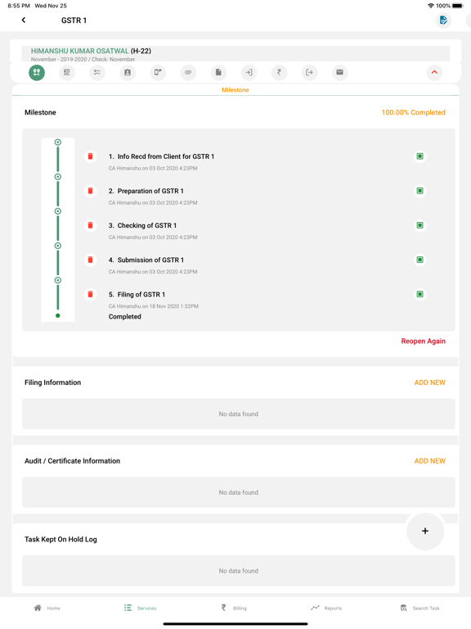Open the contact badge icon in toolbar

(x=128, y=72)
